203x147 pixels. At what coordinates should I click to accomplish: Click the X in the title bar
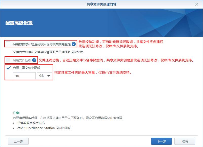coord(196,4)
